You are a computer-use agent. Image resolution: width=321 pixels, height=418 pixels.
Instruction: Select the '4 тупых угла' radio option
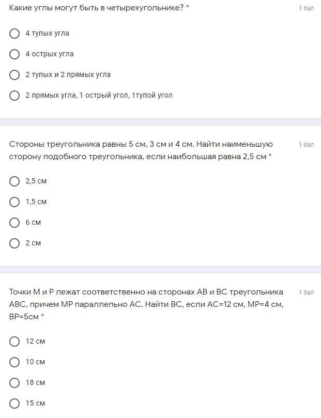tap(14, 34)
